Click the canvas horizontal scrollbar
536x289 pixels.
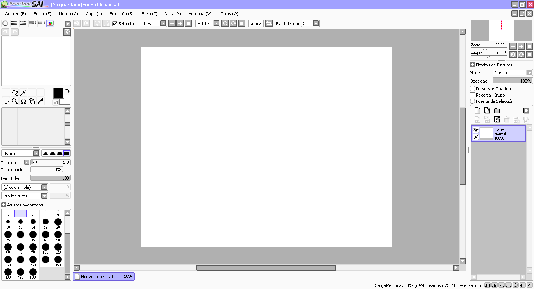tap(266, 268)
